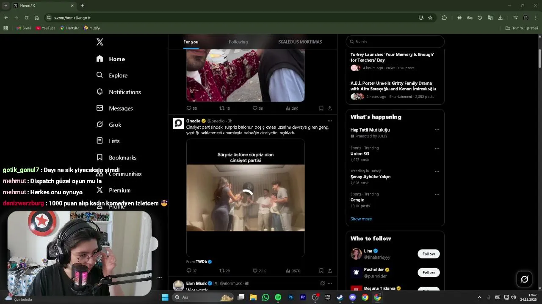Open Lists from the sidebar
Viewport: 542px width, 304px height.
click(x=108, y=141)
